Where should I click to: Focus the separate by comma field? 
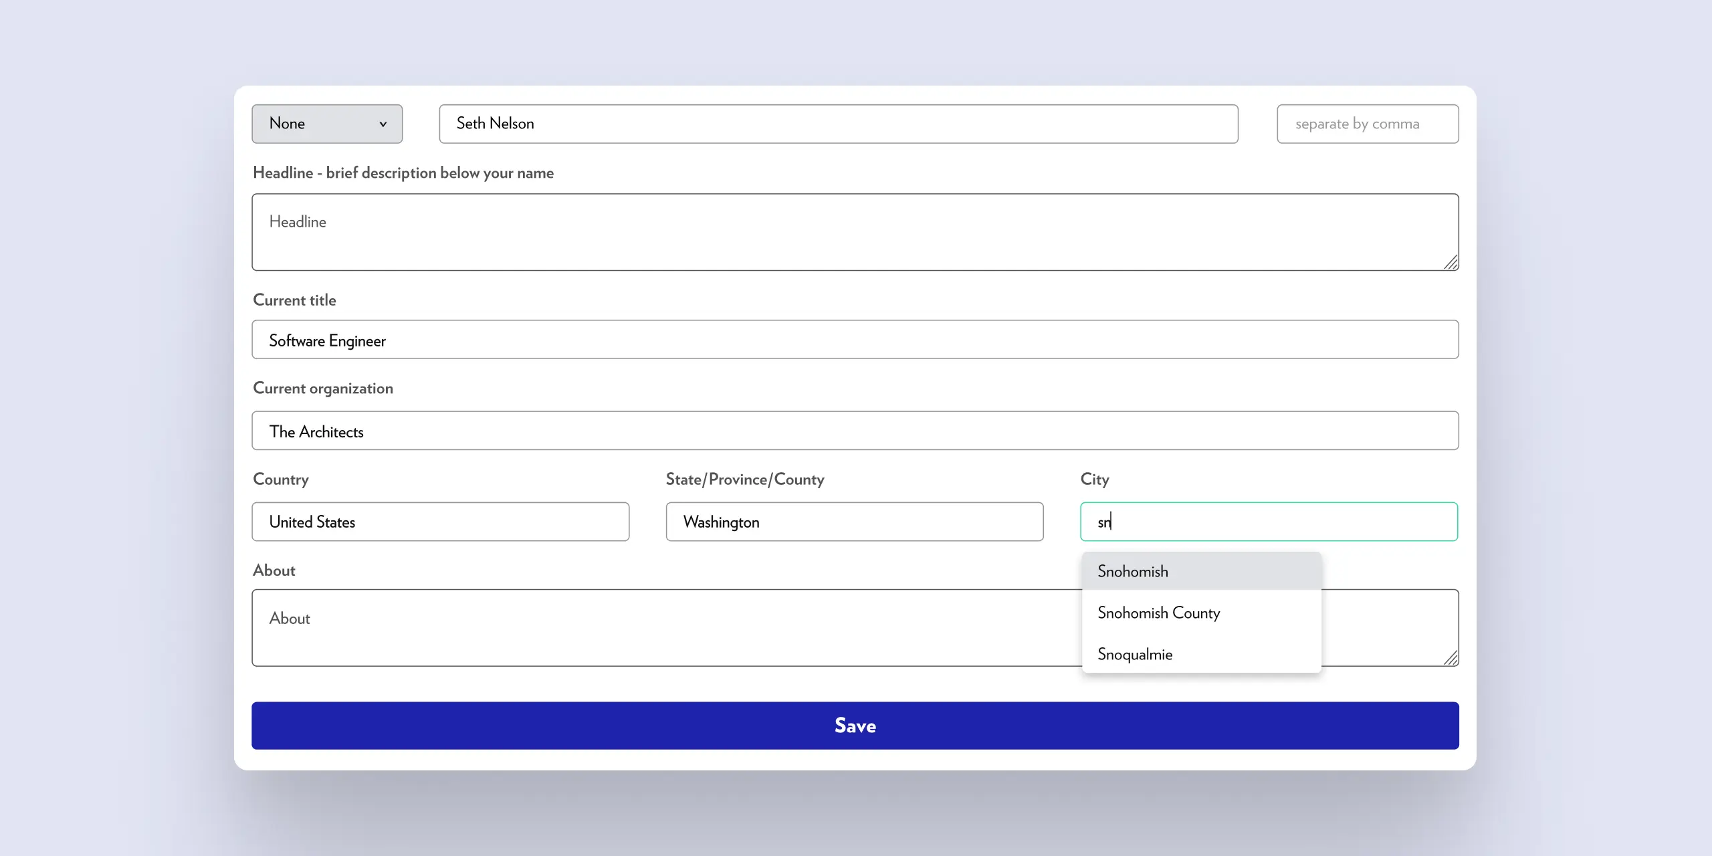(1367, 124)
